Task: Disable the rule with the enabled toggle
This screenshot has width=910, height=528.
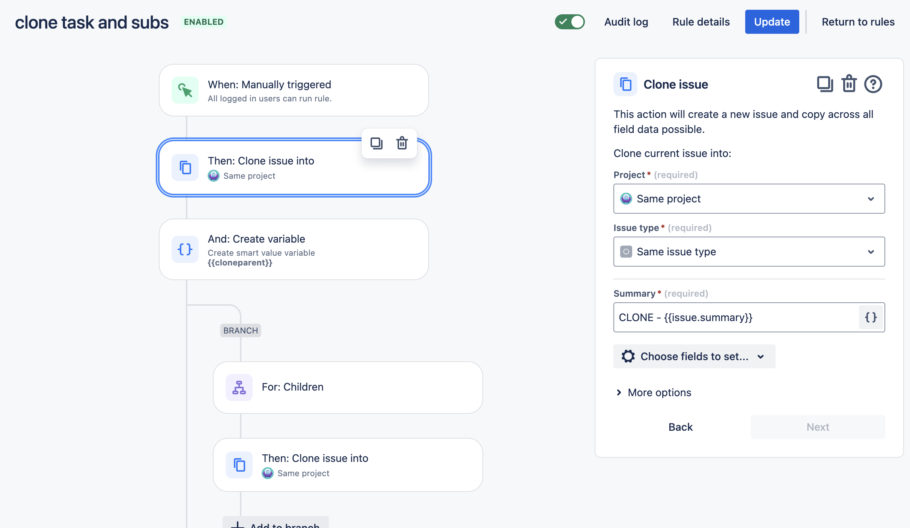Action: coord(570,22)
